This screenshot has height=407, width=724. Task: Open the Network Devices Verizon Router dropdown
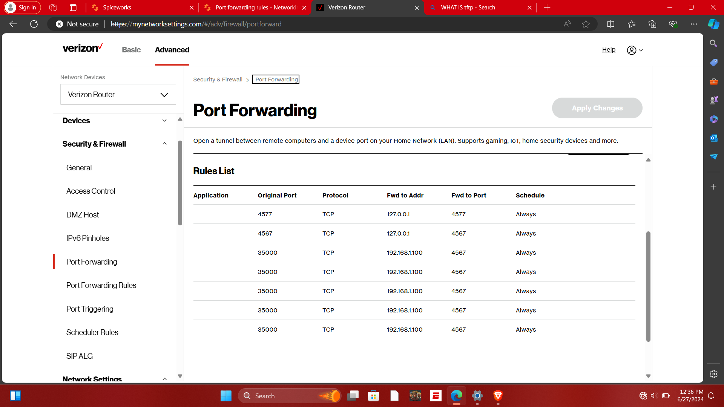[118, 95]
